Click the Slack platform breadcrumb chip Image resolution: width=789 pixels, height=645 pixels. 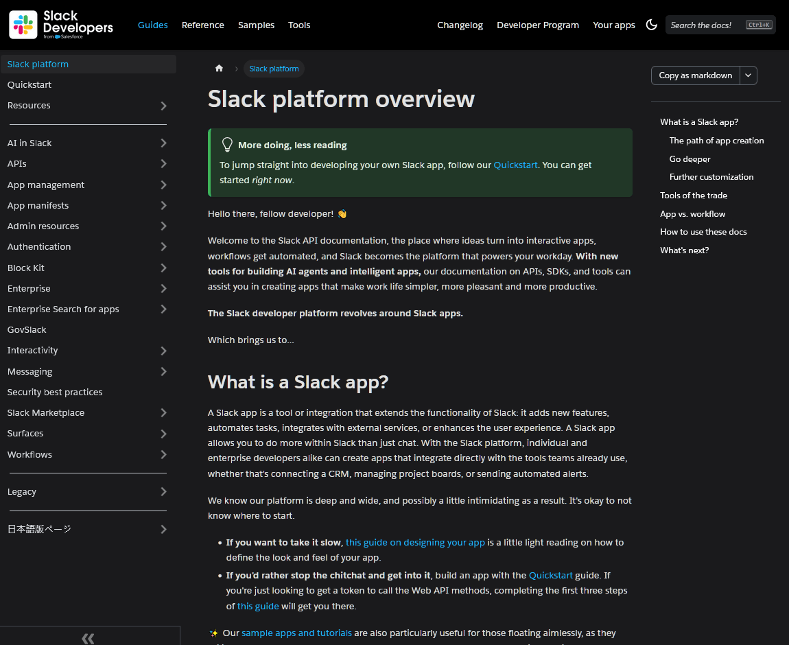[x=274, y=69]
